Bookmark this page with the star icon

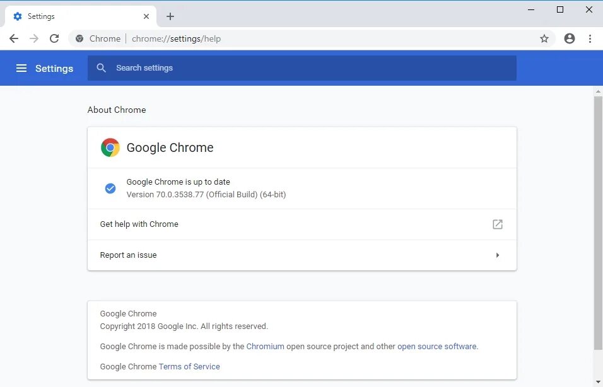coord(544,38)
